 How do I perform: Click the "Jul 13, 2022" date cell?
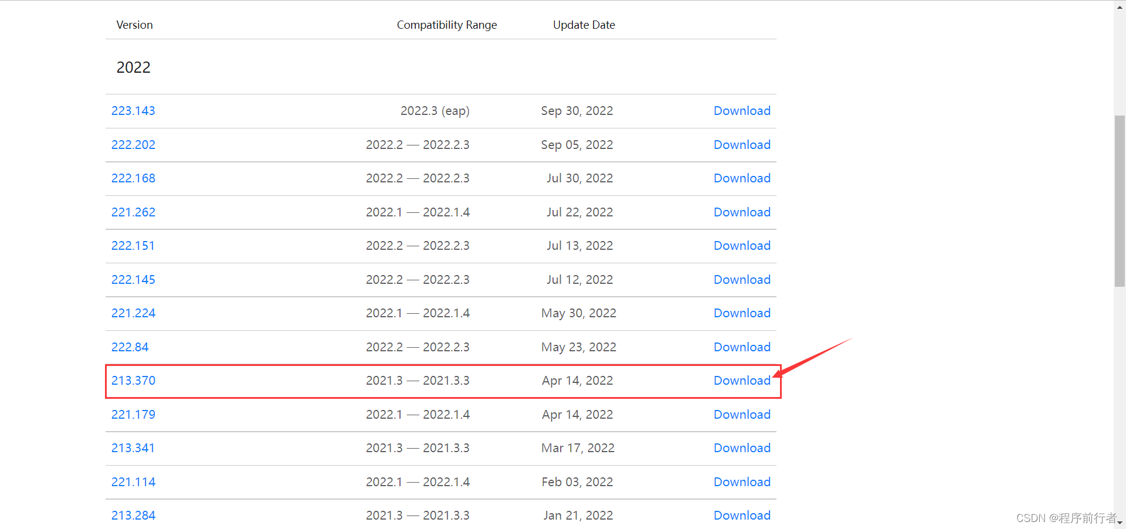point(580,246)
